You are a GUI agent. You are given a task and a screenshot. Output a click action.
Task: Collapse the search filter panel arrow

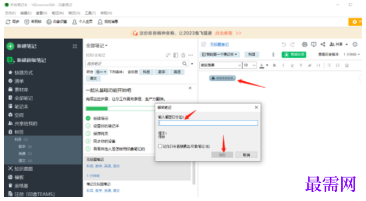point(192,63)
